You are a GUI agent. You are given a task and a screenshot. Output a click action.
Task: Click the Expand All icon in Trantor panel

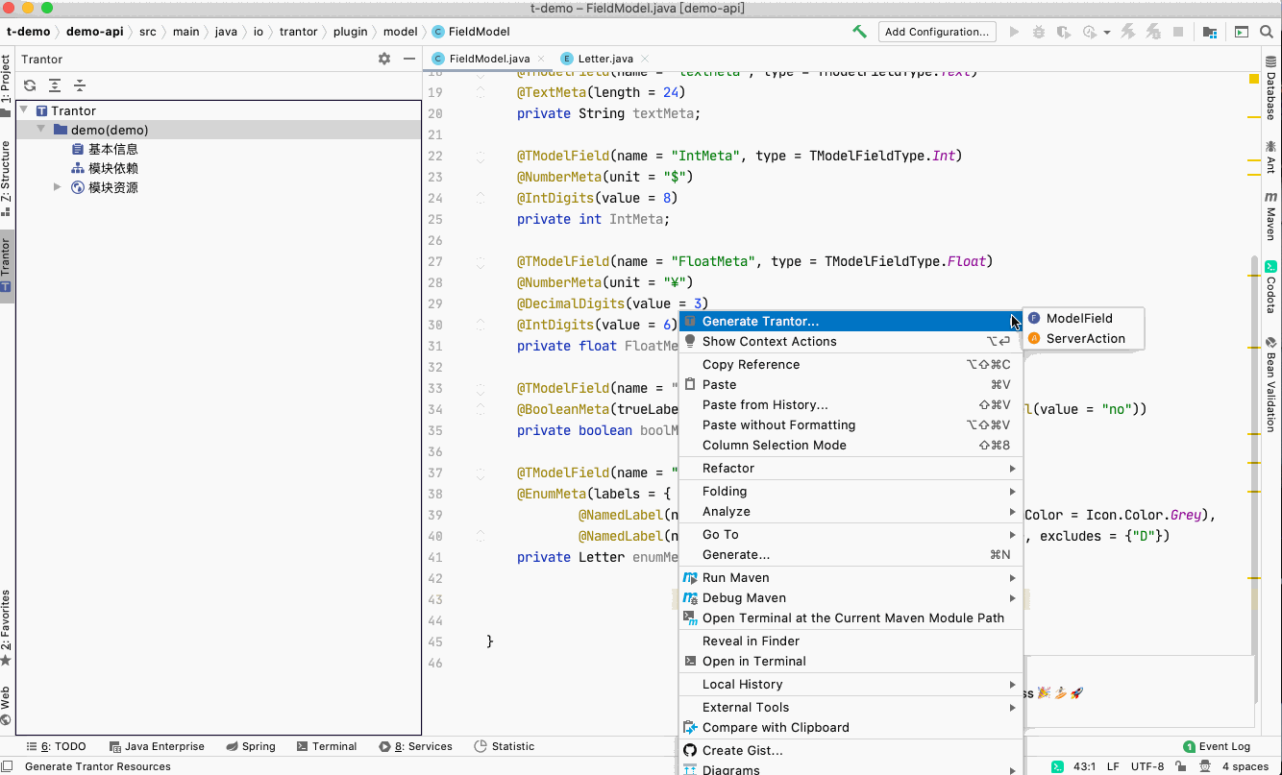pos(55,85)
